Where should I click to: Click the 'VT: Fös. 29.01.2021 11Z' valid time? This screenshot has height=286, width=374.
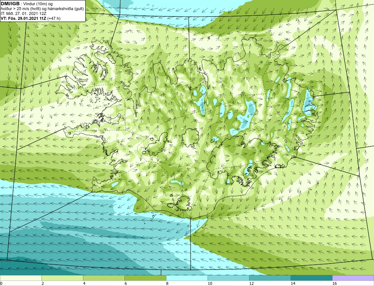tap(24, 18)
